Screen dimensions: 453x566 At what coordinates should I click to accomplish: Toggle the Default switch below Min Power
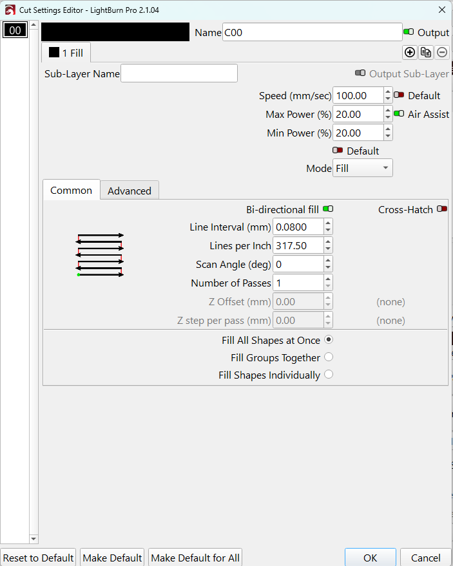tap(338, 150)
